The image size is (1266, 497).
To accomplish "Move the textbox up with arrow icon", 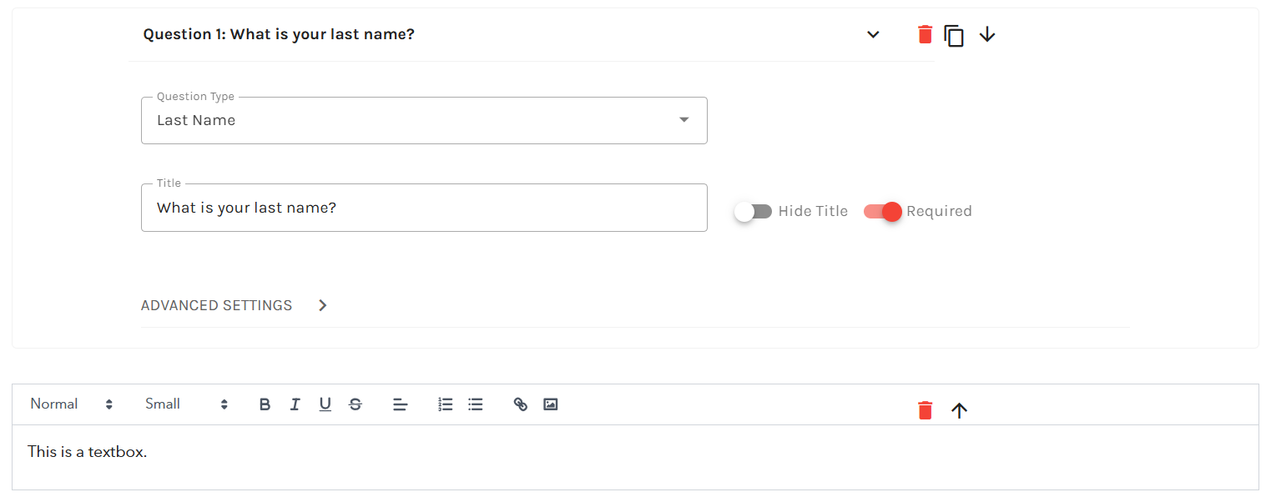I will (959, 410).
